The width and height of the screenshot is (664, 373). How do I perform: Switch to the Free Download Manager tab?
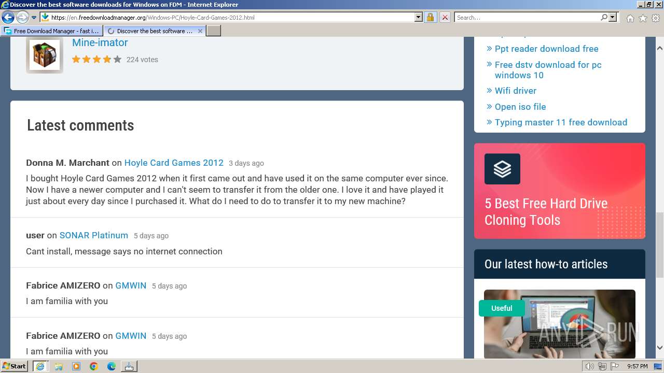(x=52, y=31)
